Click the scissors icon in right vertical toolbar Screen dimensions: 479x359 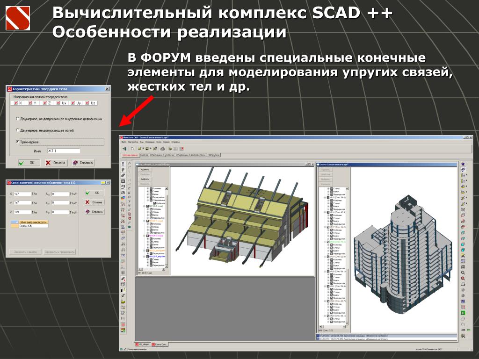463,256
